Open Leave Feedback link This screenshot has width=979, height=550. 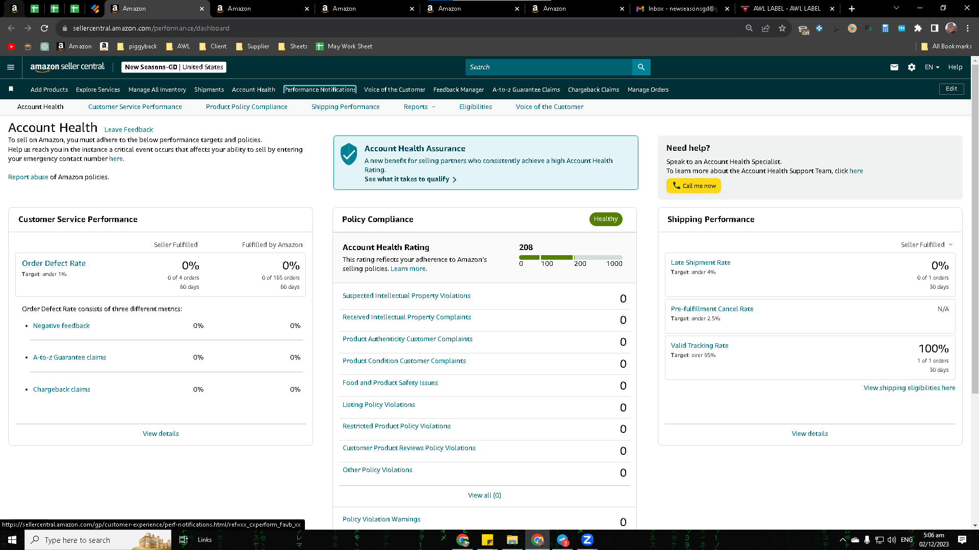pyautogui.click(x=128, y=130)
